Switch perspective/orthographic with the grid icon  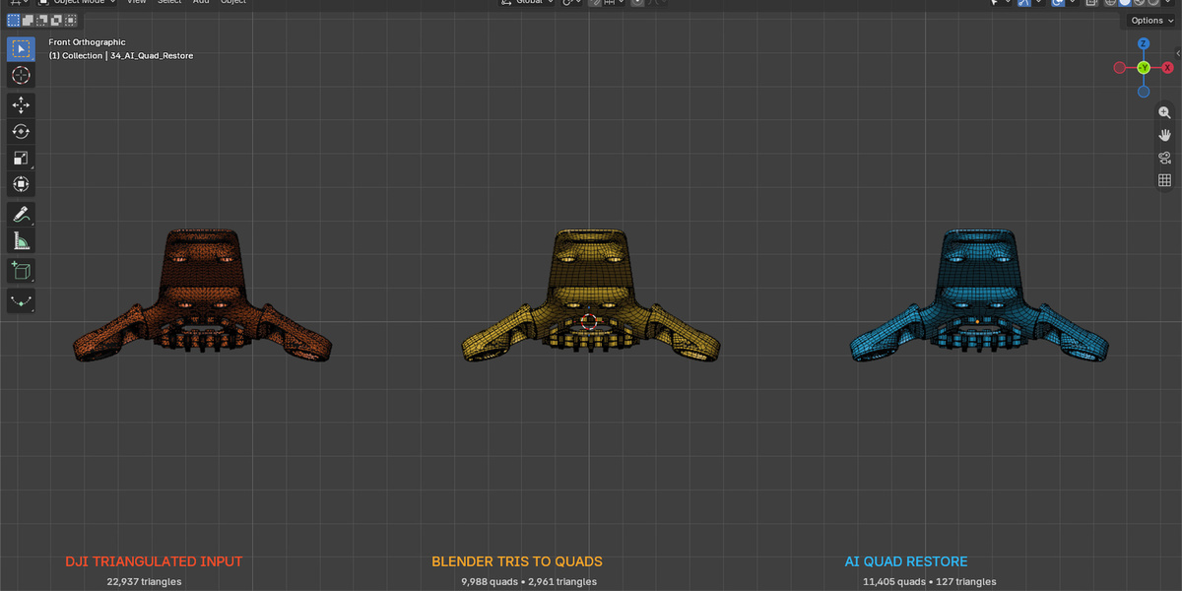tap(1164, 180)
